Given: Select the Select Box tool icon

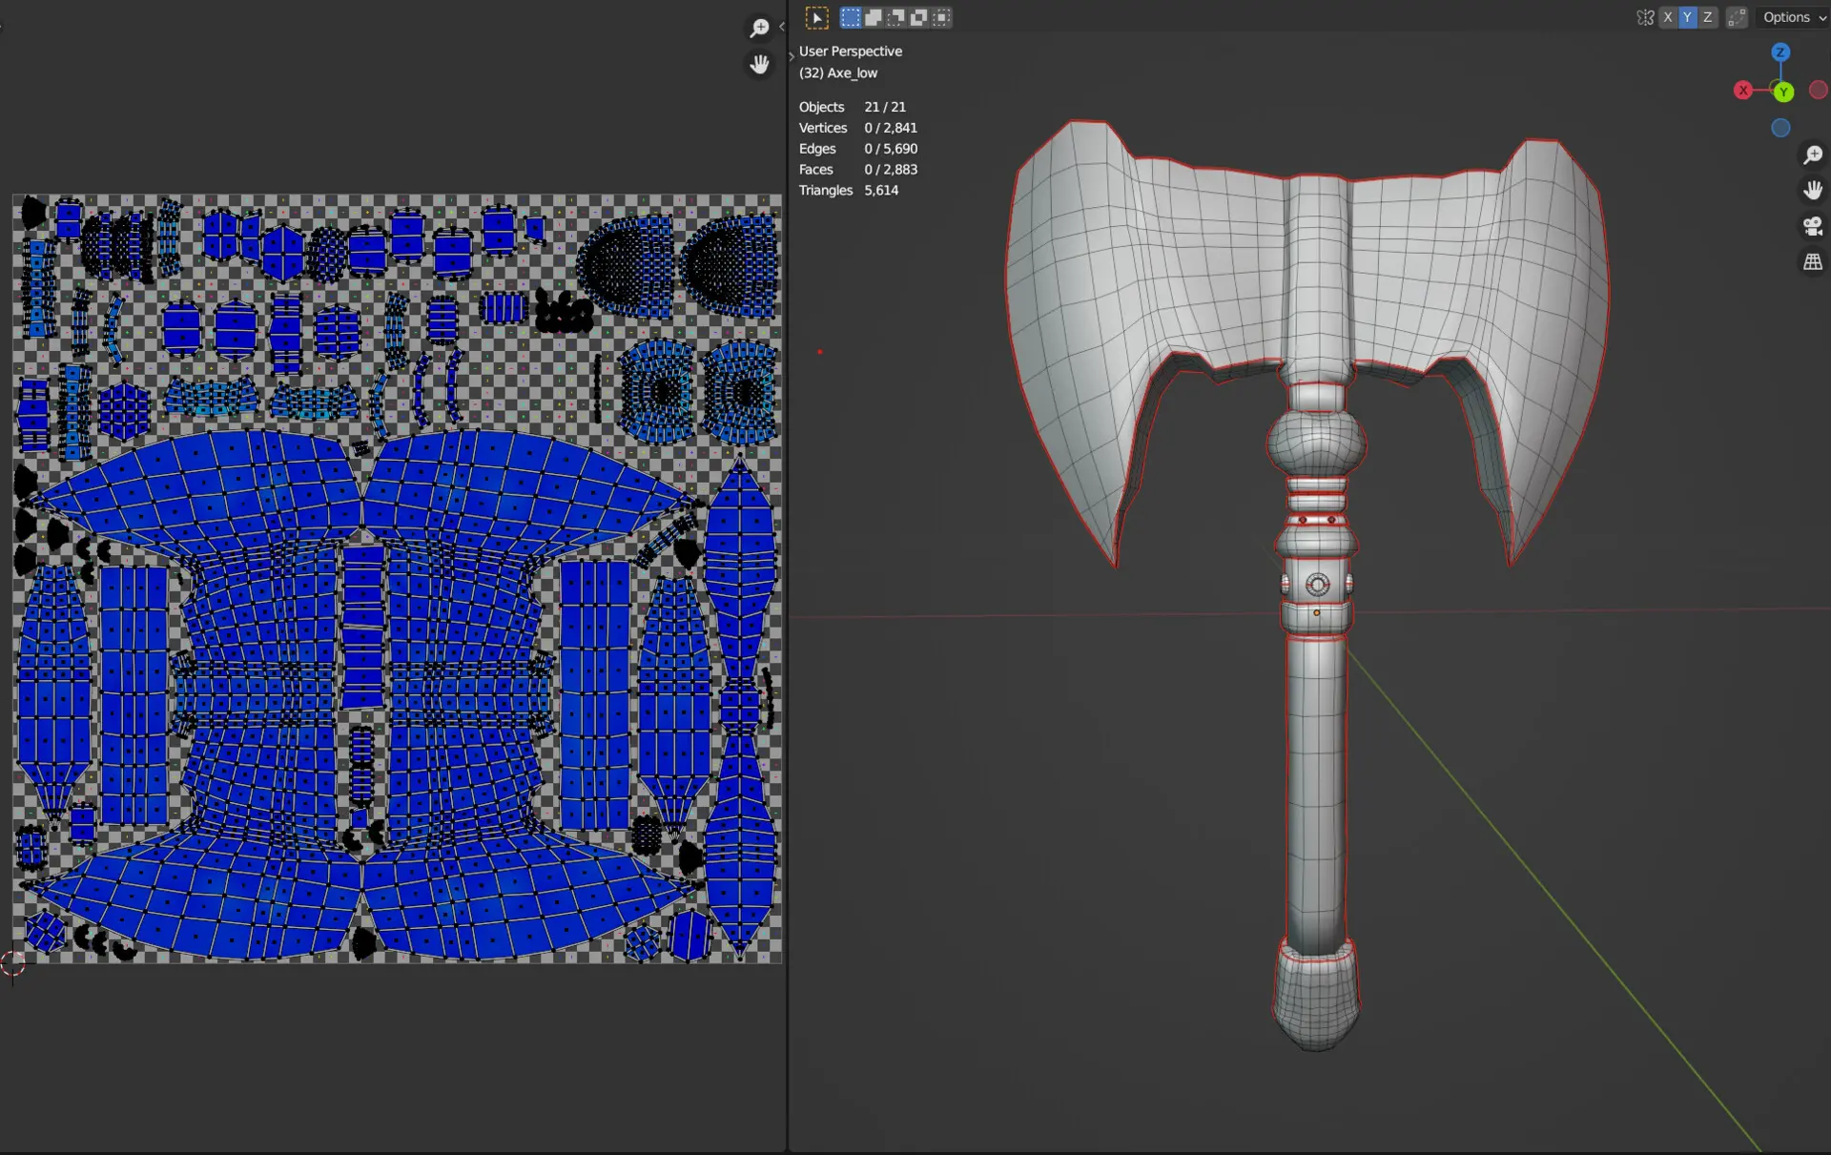Looking at the screenshot, I should (x=816, y=17).
